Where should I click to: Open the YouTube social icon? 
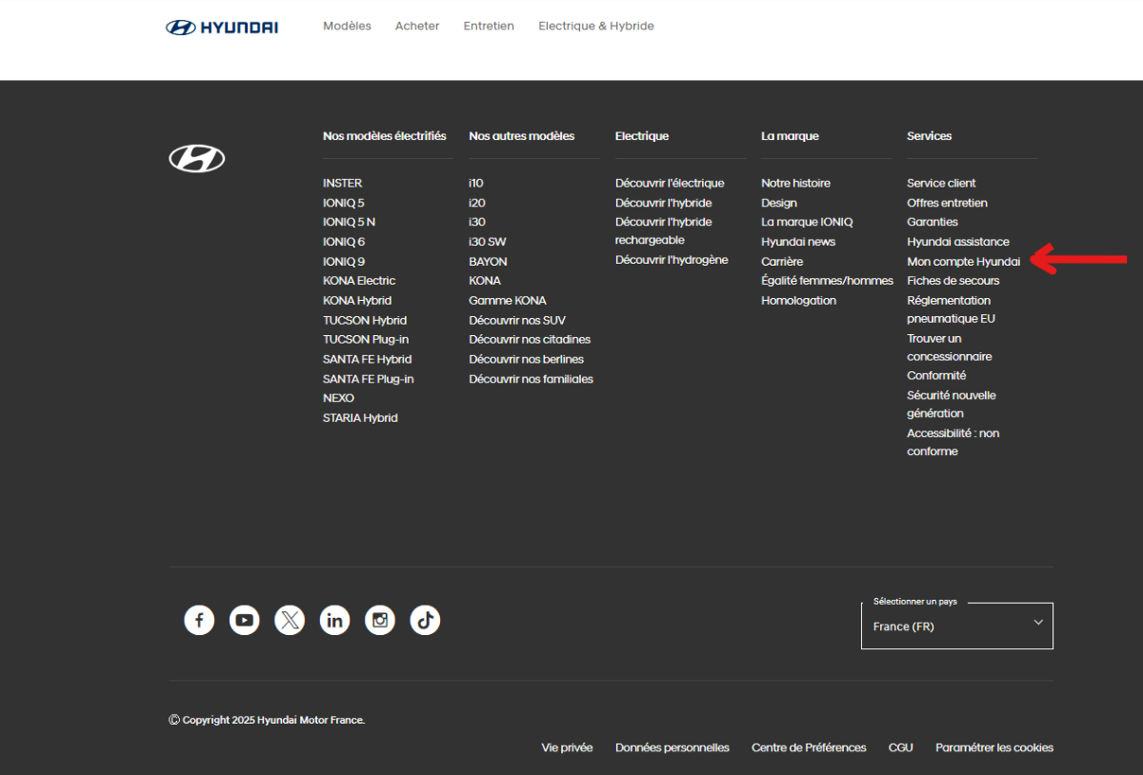pos(245,621)
